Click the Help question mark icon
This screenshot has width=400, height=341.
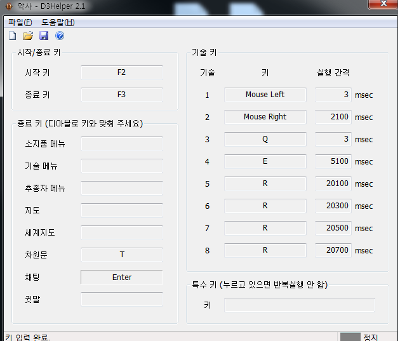60,36
